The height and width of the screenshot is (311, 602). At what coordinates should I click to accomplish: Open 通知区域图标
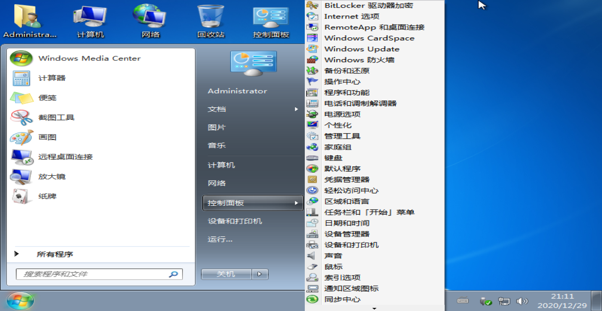374,289
